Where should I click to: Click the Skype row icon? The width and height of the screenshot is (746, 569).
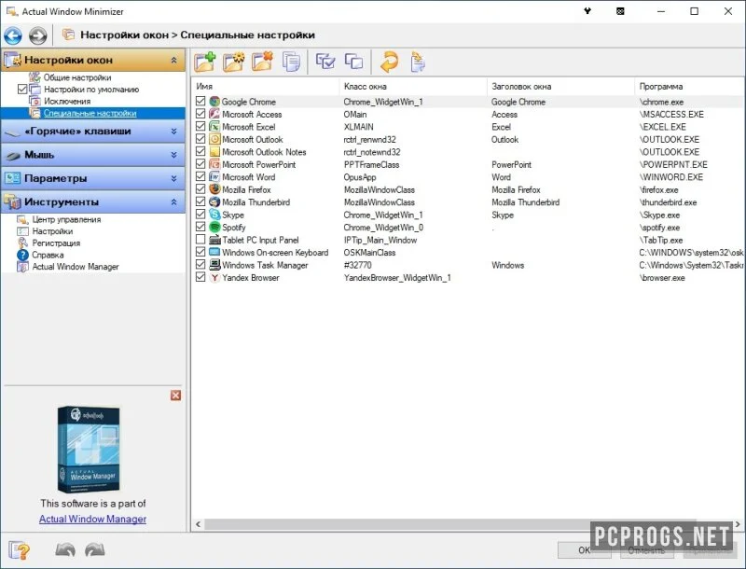pos(214,215)
